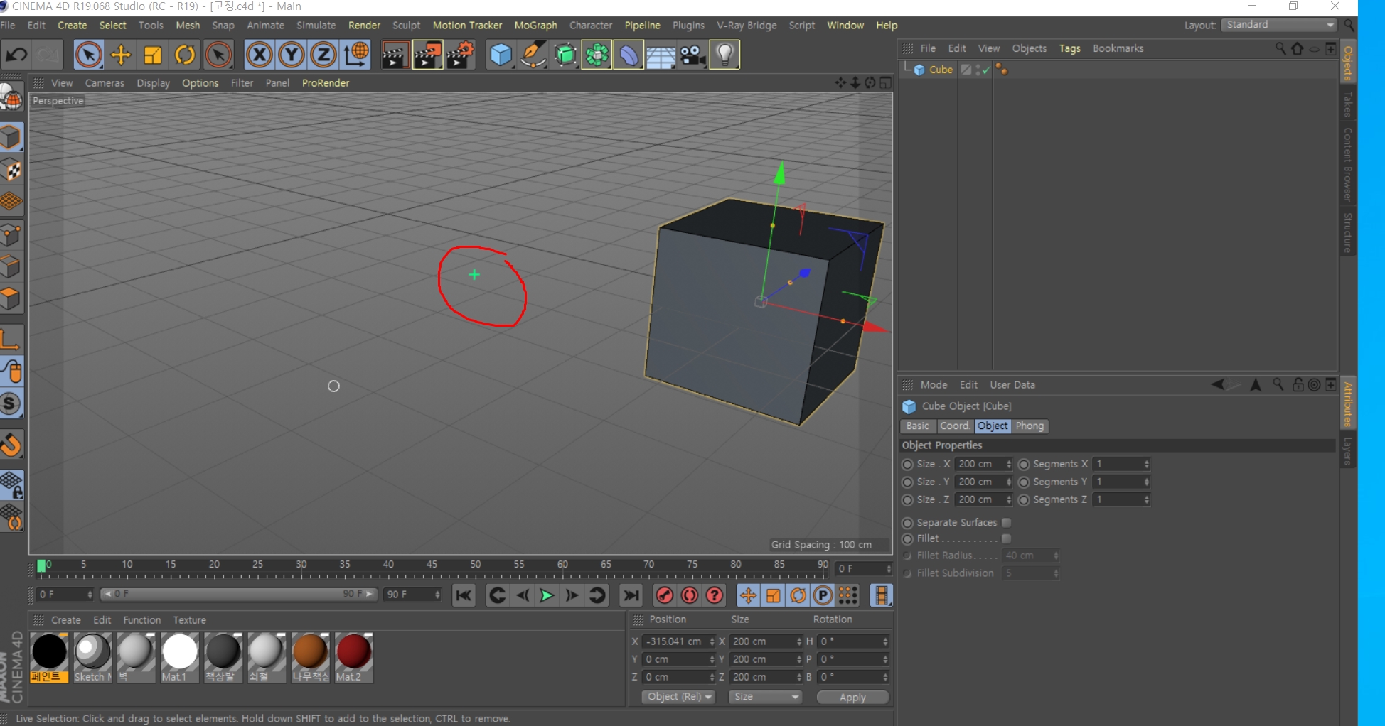Open the spline Pen tool
This screenshot has height=726, width=1385.
coord(533,55)
